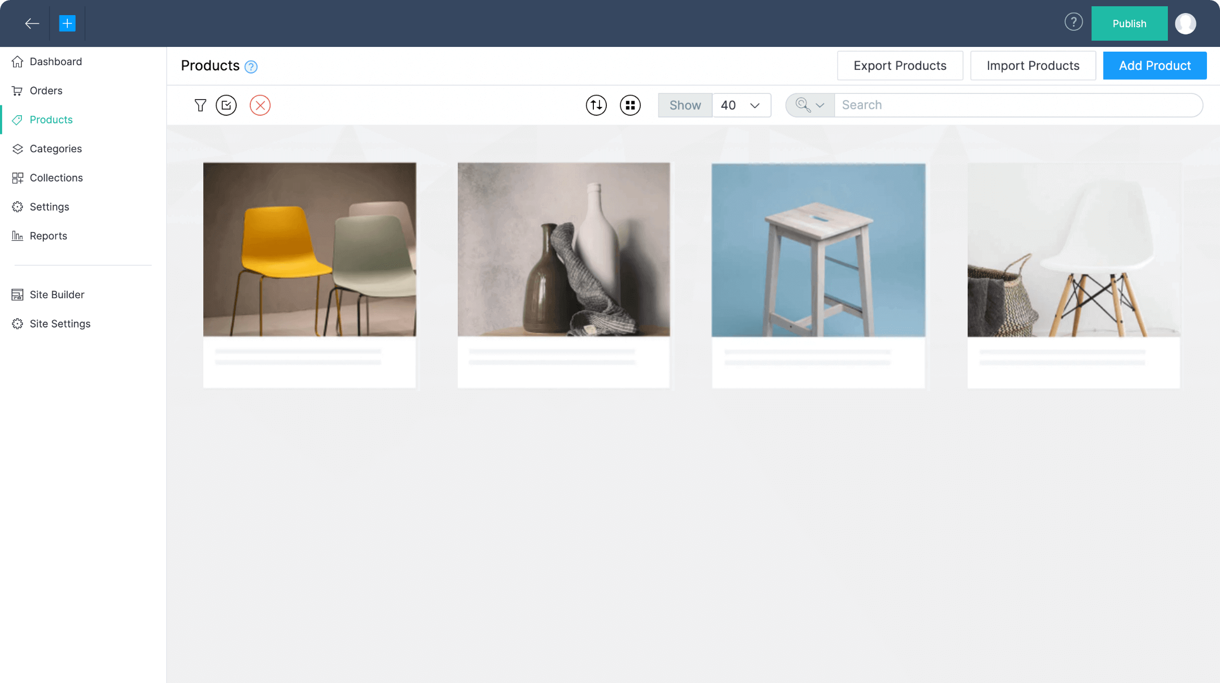
Task: Open help question mark in top bar
Action: click(1073, 22)
